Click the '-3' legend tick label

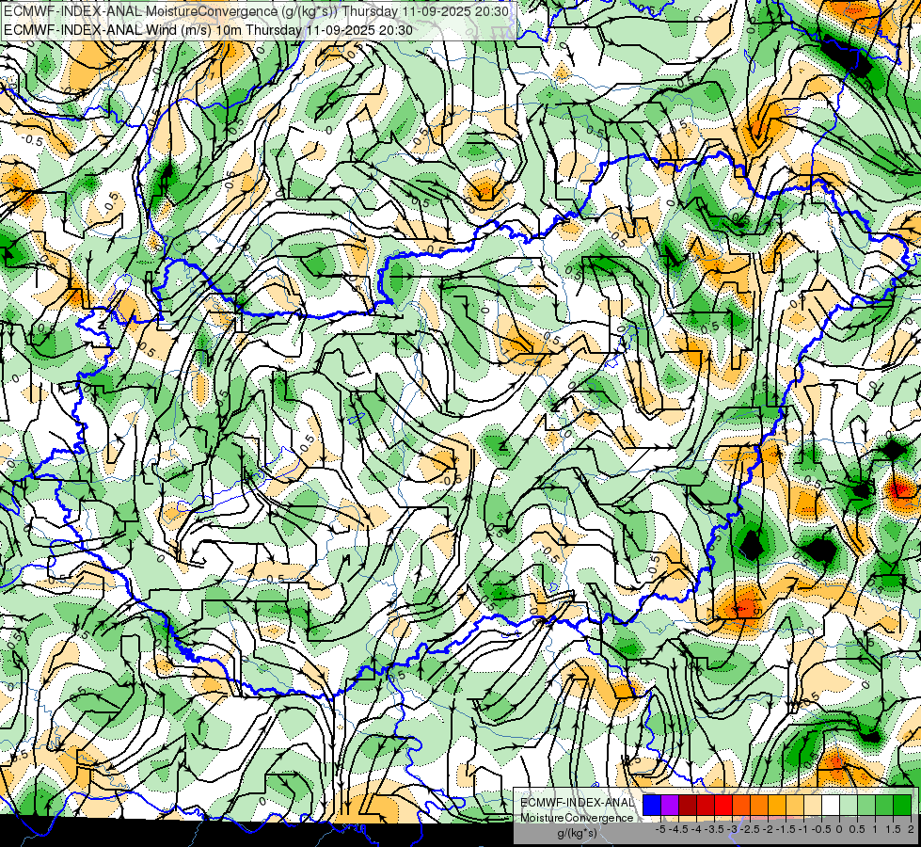(733, 829)
